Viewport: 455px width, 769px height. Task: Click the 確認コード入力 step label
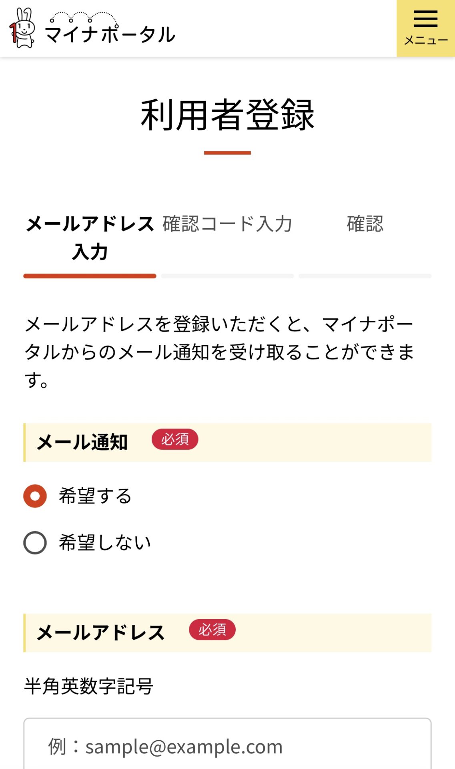[x=227, y=223]
